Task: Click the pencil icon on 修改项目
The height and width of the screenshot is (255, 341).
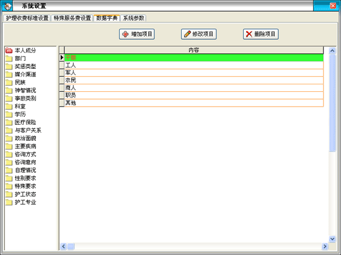Action: tap(187, 34)
